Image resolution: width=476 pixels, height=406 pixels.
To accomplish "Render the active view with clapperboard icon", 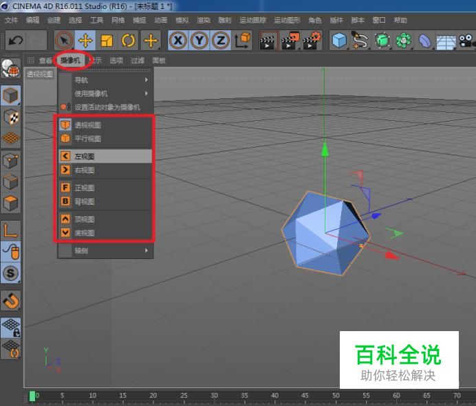I will pyautogui.click(x=268, y=41).
